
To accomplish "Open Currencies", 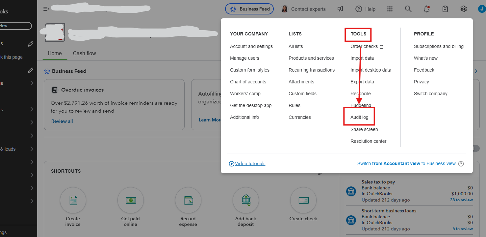I will [x=300, y=117].
